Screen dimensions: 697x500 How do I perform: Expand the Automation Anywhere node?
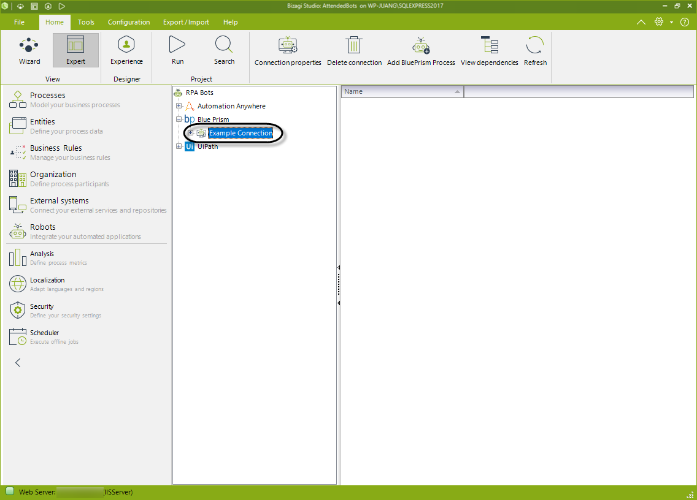click(x=179, y=105)
